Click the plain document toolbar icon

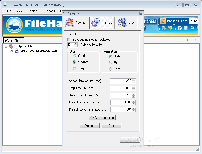[186, 28]
